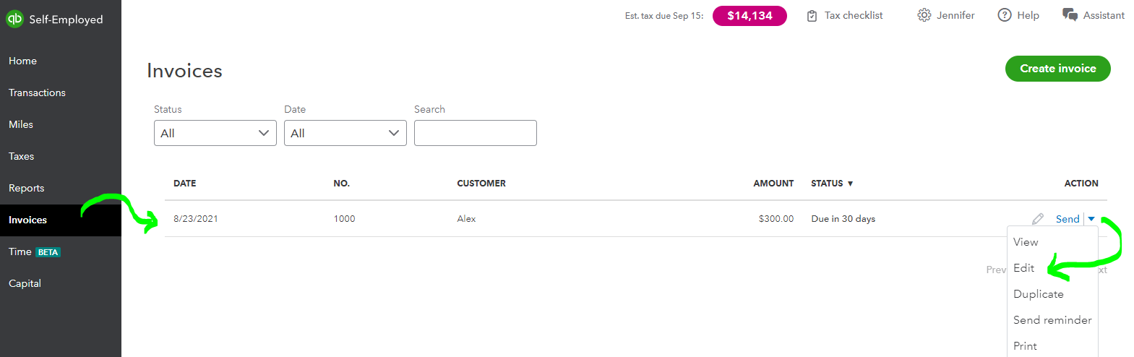This screenshot has height=357, width=1134.
Task: Click the $14,134 estimated tax badge
Action: click(x=749, y=16)
